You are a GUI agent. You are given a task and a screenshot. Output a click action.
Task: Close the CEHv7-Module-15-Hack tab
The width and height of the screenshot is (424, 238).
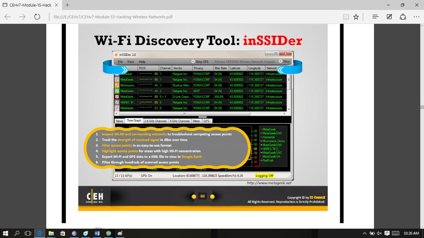[56, 5]
